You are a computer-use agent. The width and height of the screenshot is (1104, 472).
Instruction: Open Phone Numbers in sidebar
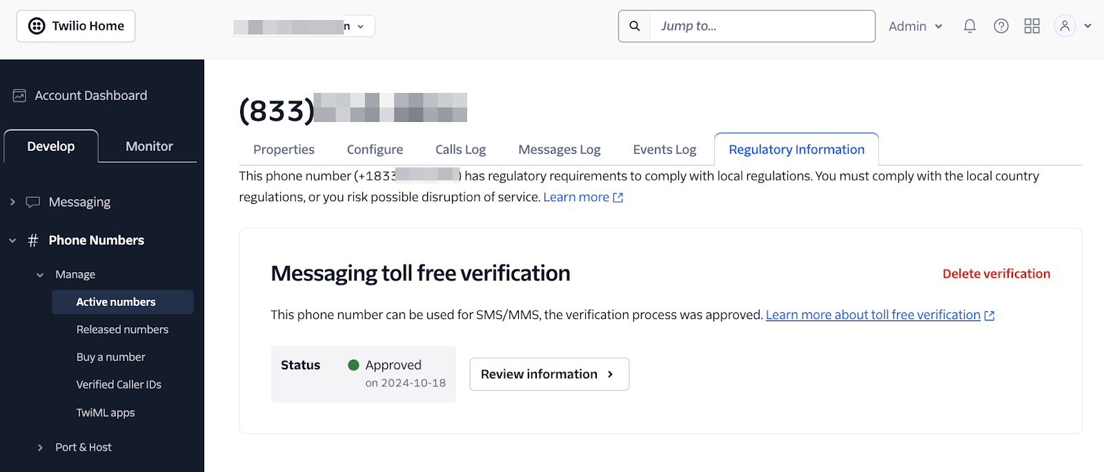[96, 240]
